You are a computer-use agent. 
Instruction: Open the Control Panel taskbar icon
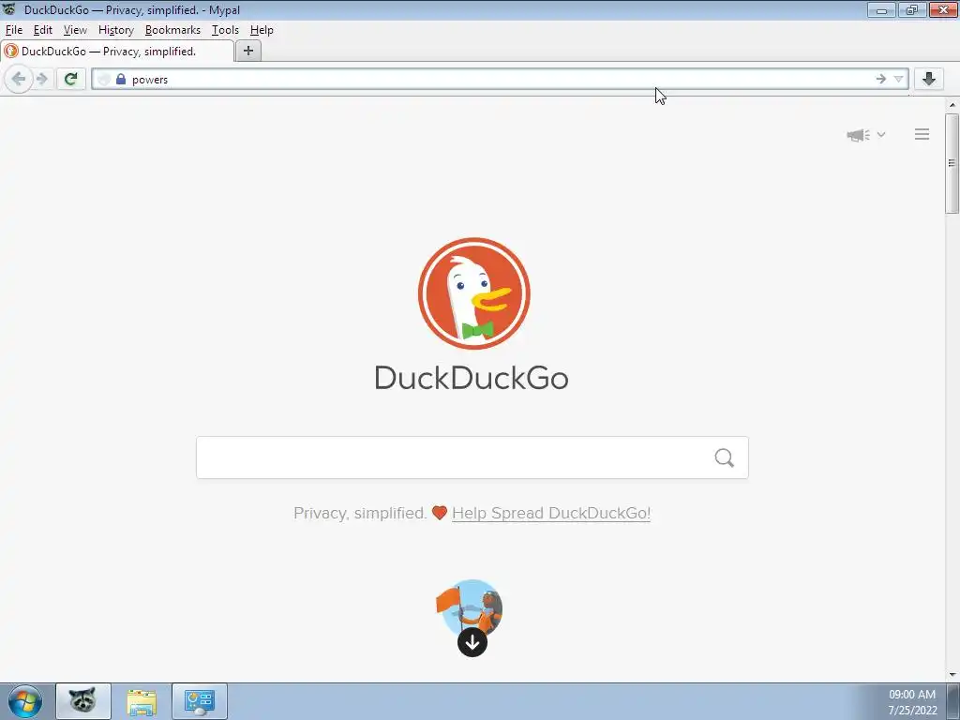click(x=200, y=701)
